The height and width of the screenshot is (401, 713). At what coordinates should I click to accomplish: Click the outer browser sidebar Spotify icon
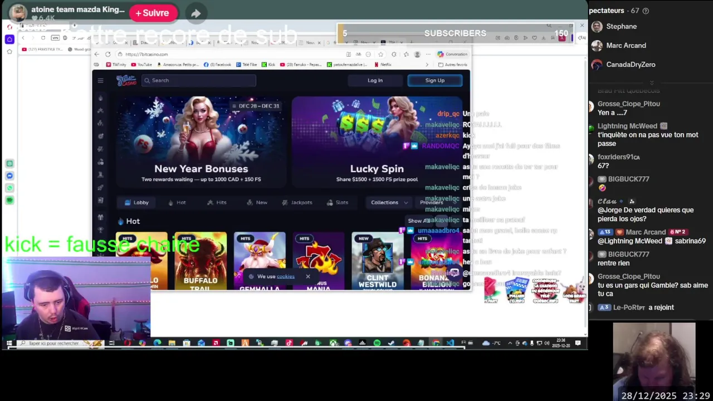(x=9, y=200)
